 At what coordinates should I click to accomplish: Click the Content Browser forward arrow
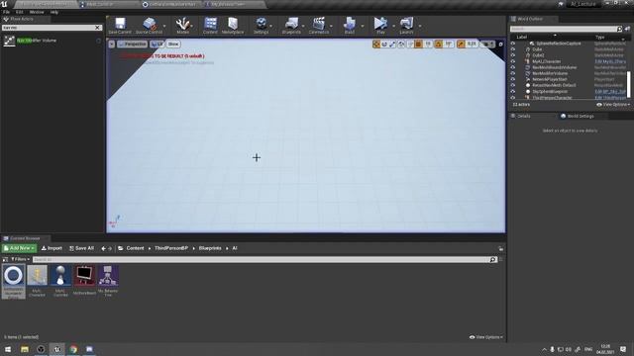coord(110,248)
